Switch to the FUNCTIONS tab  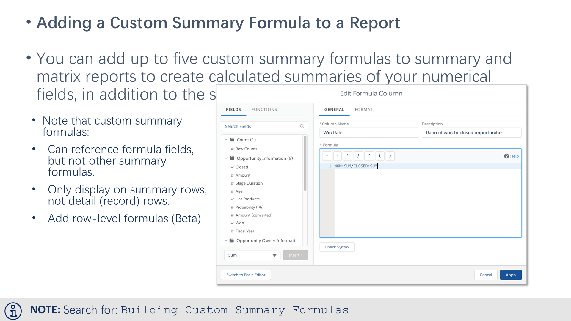264,109
